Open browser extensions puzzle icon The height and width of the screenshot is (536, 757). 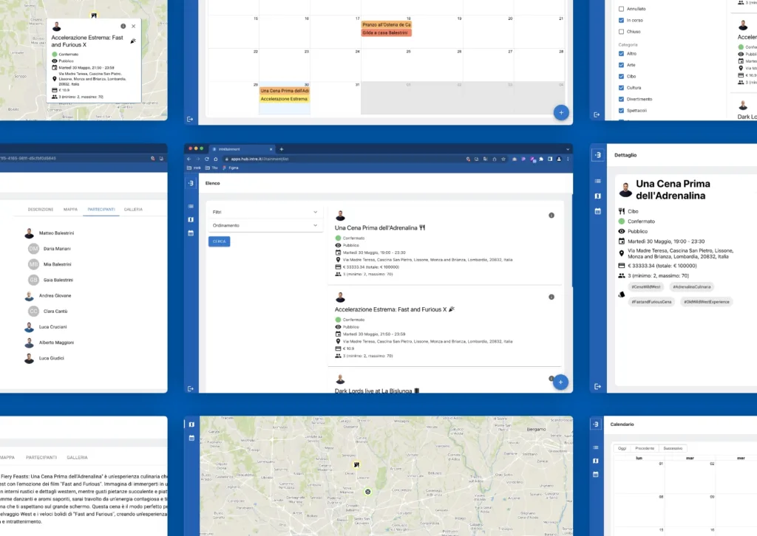(x=540, y=159)
